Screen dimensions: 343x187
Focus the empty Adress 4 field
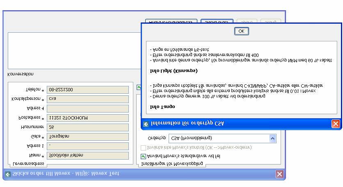[x=88, y=108]
